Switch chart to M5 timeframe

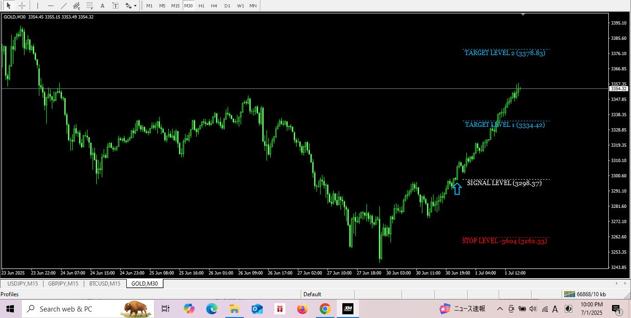tap(162, 6)
